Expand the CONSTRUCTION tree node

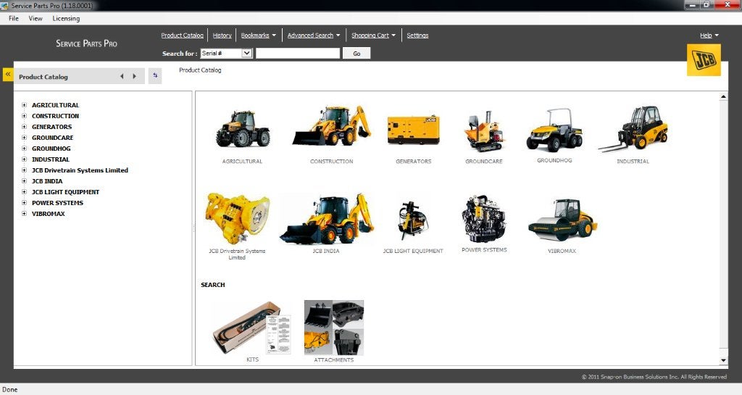(x=24, y=116)
